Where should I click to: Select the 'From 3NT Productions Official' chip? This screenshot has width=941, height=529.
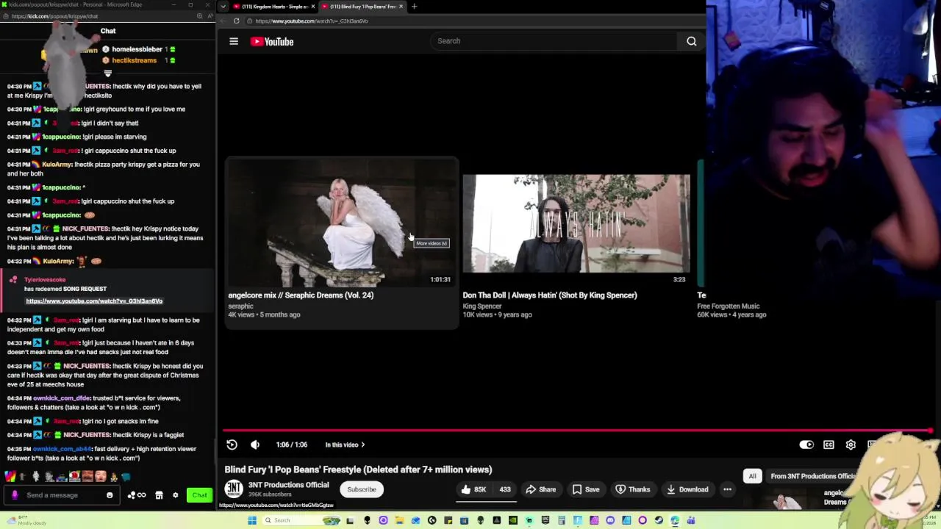813,476
